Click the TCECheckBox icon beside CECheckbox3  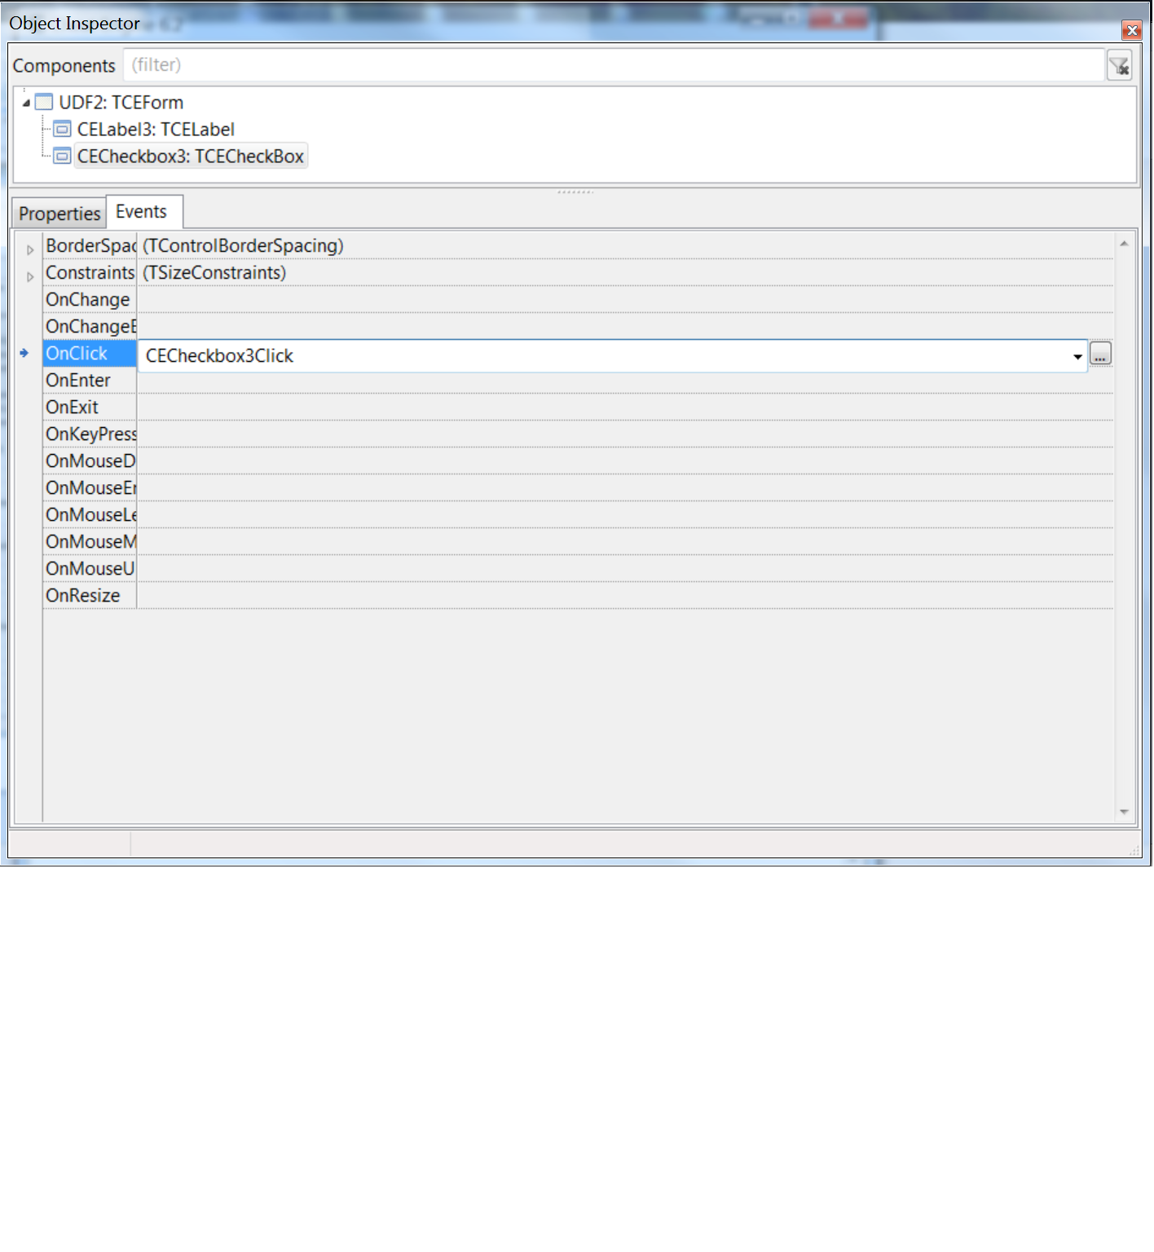pyautogui.click(x=62, y=156)
